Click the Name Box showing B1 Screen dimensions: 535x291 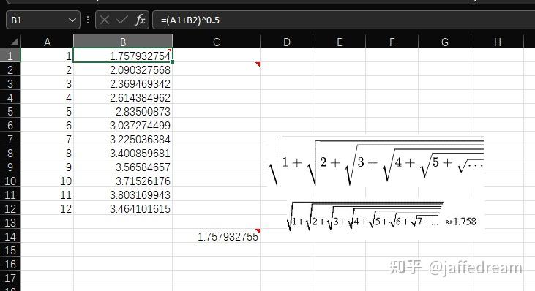(43, 20)
